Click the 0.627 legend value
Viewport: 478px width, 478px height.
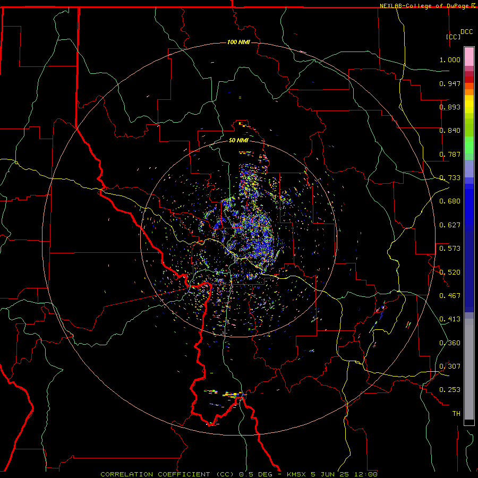(450, 225)
